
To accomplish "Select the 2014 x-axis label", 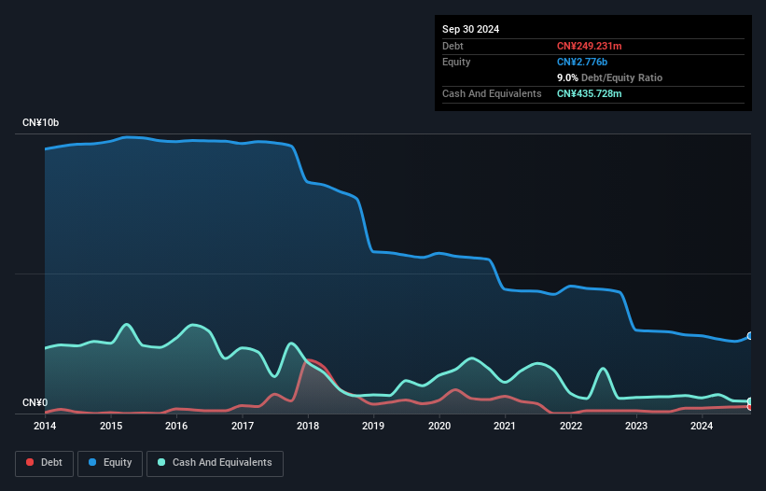I will (45, 426).
